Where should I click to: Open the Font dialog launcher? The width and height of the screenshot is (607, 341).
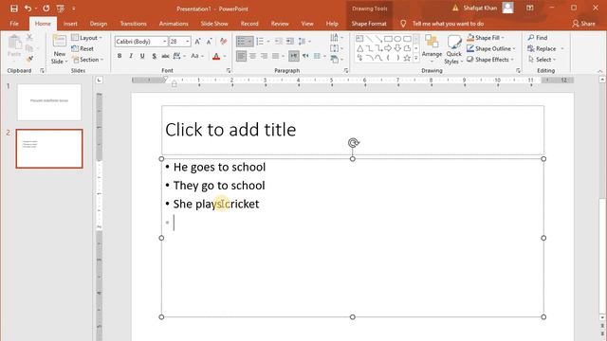coord(229,71)
